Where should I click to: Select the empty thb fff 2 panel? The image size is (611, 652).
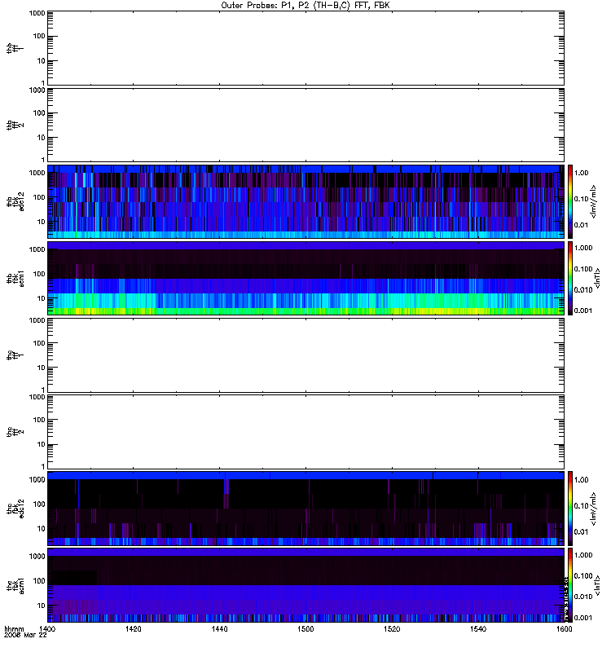[x=306, y=125]
